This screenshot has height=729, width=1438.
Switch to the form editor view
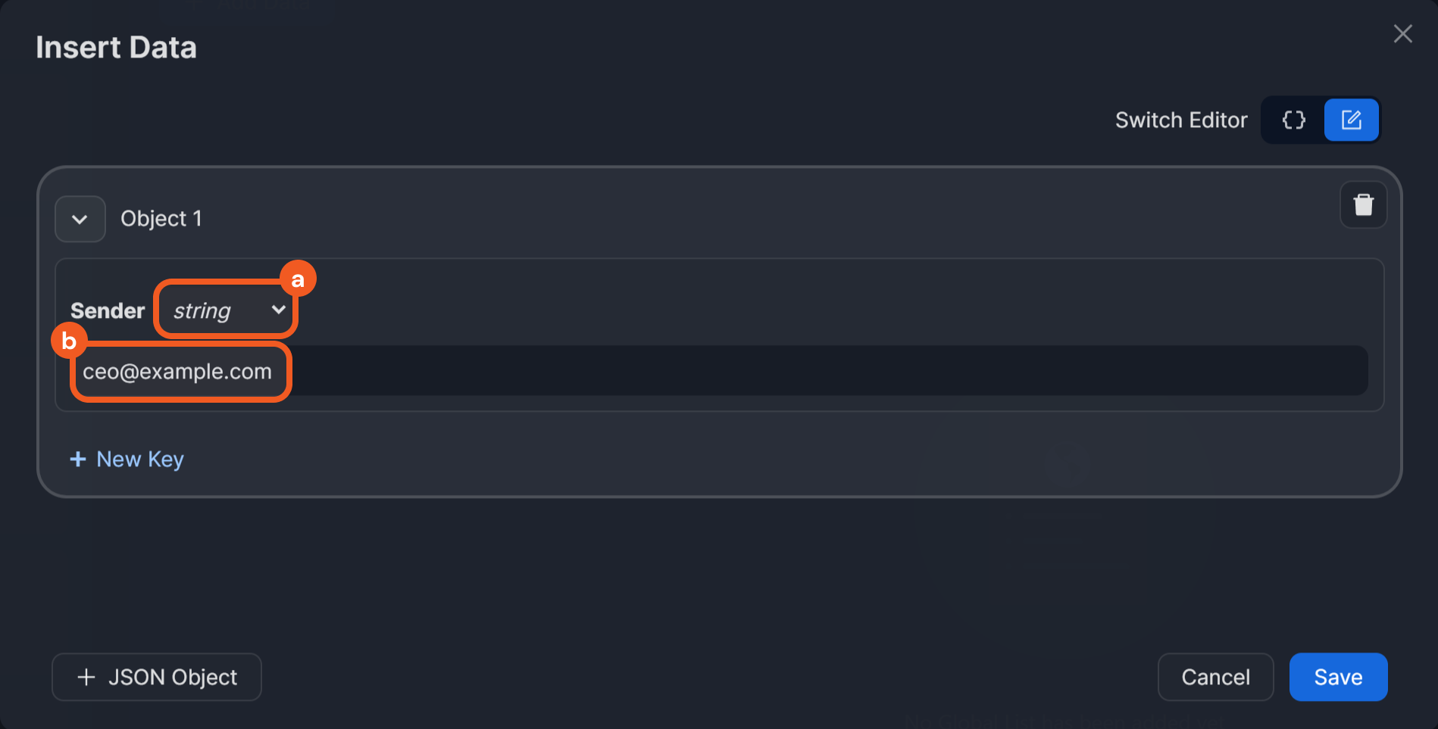[x=1351, y=120]
